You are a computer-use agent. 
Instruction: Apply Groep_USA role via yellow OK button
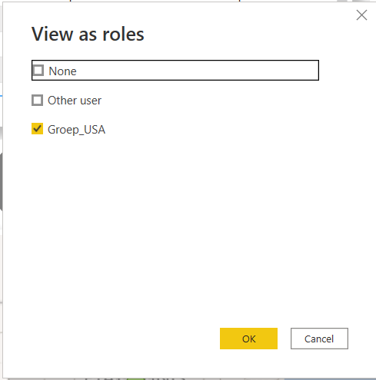(248, 339)
